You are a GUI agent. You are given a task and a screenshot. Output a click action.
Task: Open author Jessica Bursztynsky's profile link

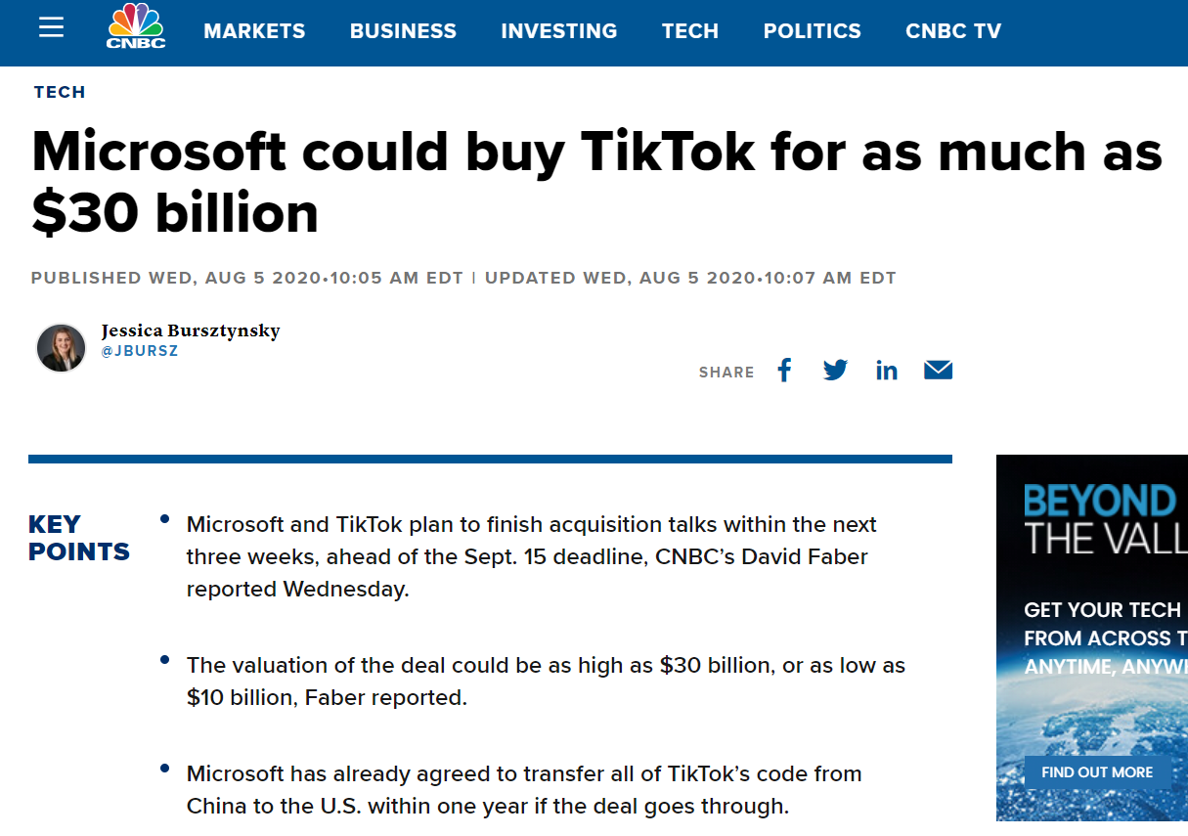(191, 330)
